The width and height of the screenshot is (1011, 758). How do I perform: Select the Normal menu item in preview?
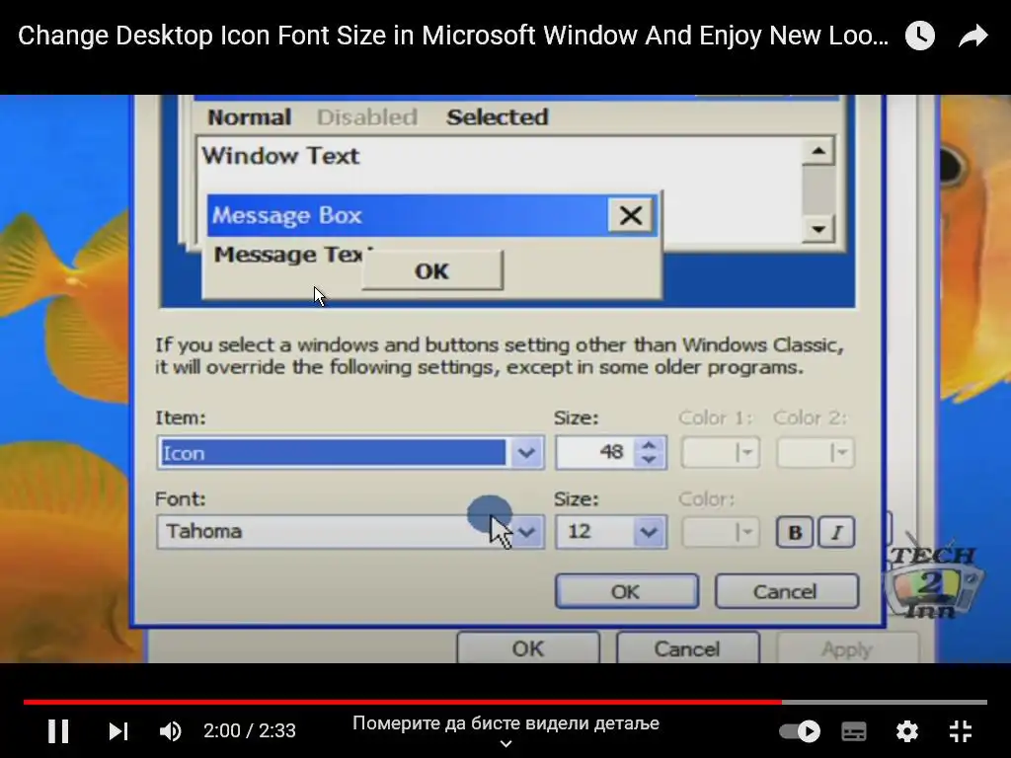(x=250, y=117)
